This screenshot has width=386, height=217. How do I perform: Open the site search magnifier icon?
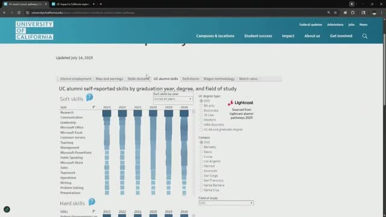click(365, 36)
